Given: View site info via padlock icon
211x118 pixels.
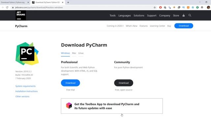Looking at the screenshot, I should (13, 8).
